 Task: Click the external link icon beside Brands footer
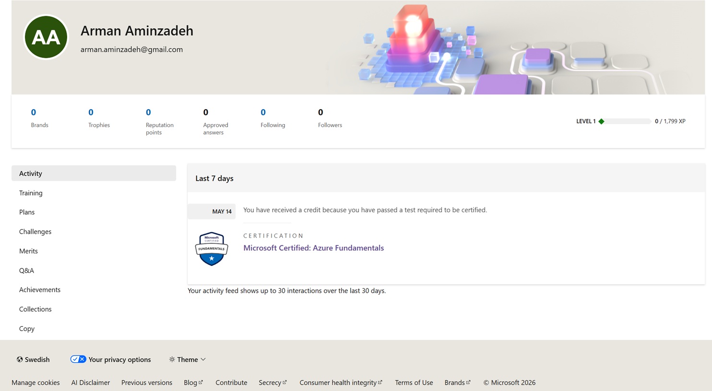(x=468, y=382)
